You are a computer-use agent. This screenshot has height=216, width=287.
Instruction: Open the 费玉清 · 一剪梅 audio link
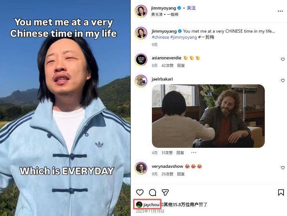165,14
